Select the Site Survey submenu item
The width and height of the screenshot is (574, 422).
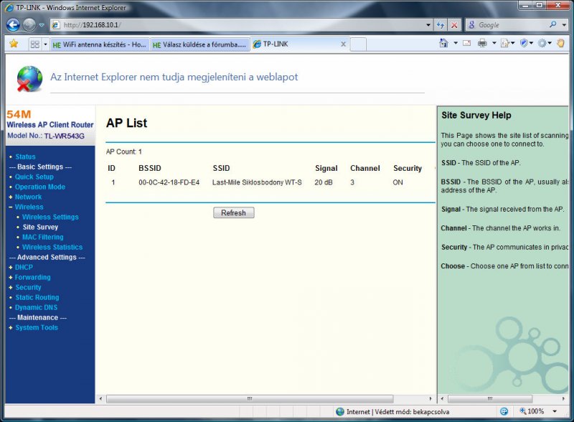[x=40, y=227]
